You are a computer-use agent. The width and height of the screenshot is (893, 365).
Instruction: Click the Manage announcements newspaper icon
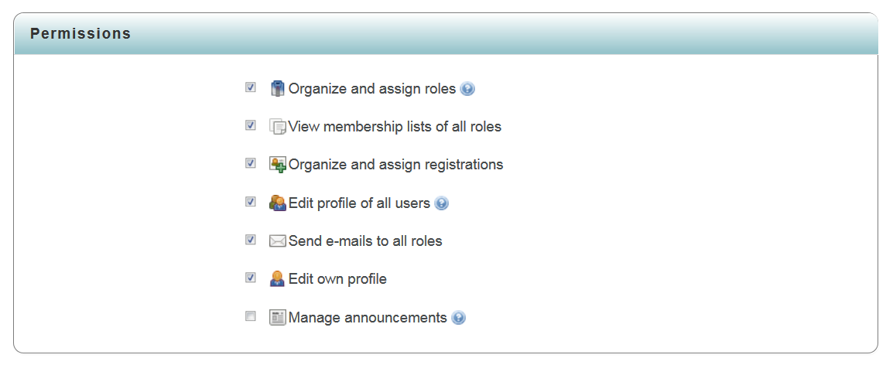click(x=278, y=317)
